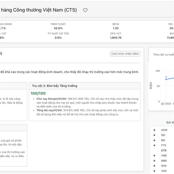Click the TỶ SUẤT CỔ TỨC value 0.0%
Image resolution: width=174 pixels, height=174 pixels.
58,38
